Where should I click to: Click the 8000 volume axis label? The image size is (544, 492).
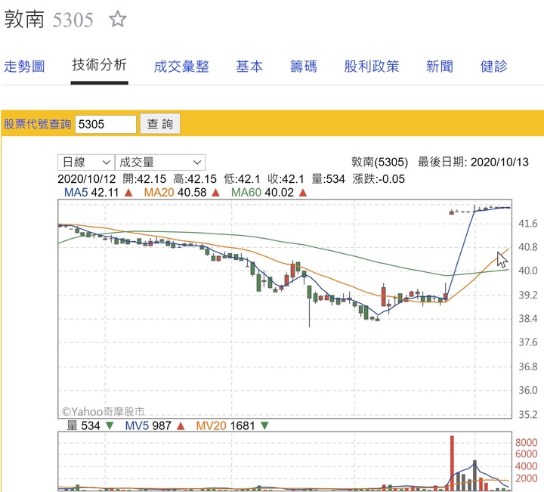[x=527, y=443]
